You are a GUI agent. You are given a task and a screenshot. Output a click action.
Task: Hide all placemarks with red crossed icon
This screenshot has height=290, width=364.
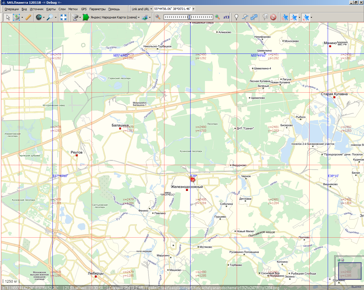pyautogui.click(x=273, y=17)
